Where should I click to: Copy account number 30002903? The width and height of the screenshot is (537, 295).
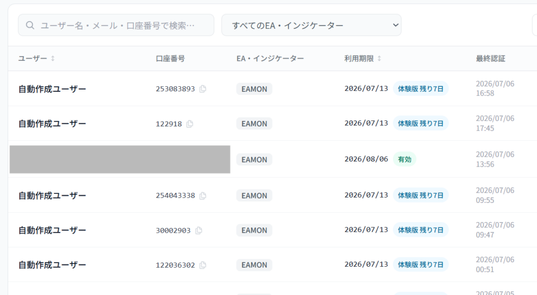point(199,231)
